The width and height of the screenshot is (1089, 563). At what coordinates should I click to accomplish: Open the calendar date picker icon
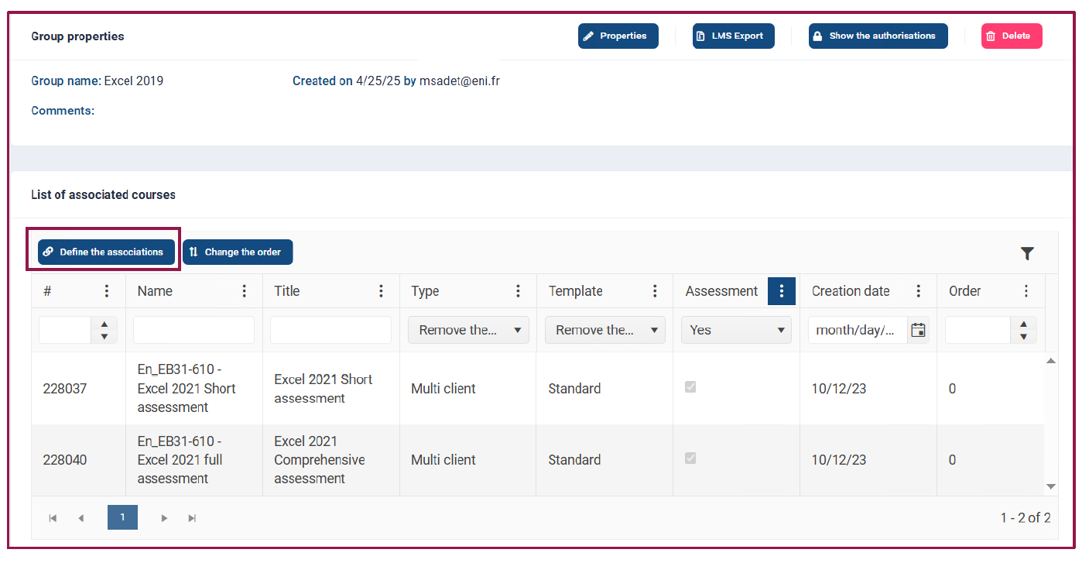pyautogui.click(x=918, y=330)
